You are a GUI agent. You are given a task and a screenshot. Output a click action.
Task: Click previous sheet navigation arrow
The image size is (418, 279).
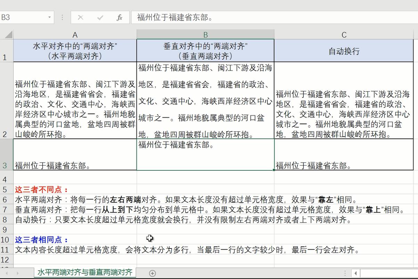[x=6, y=273]
